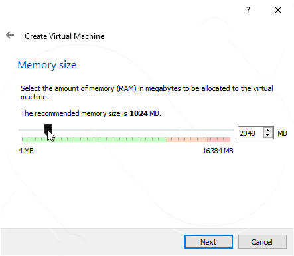Click the Memory size heading

click(x=47, y=65)
